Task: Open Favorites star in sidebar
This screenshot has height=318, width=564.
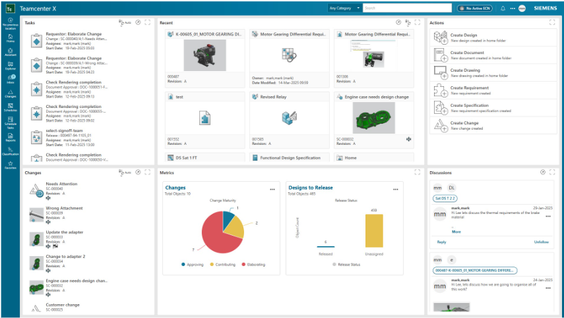Action: point(10,165)
